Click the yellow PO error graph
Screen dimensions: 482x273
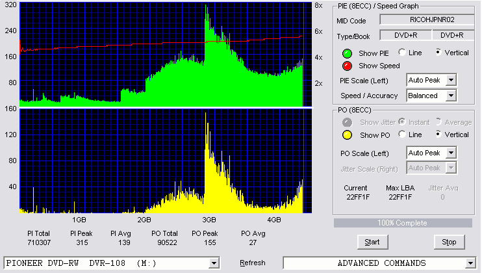[x=166, y=161]
